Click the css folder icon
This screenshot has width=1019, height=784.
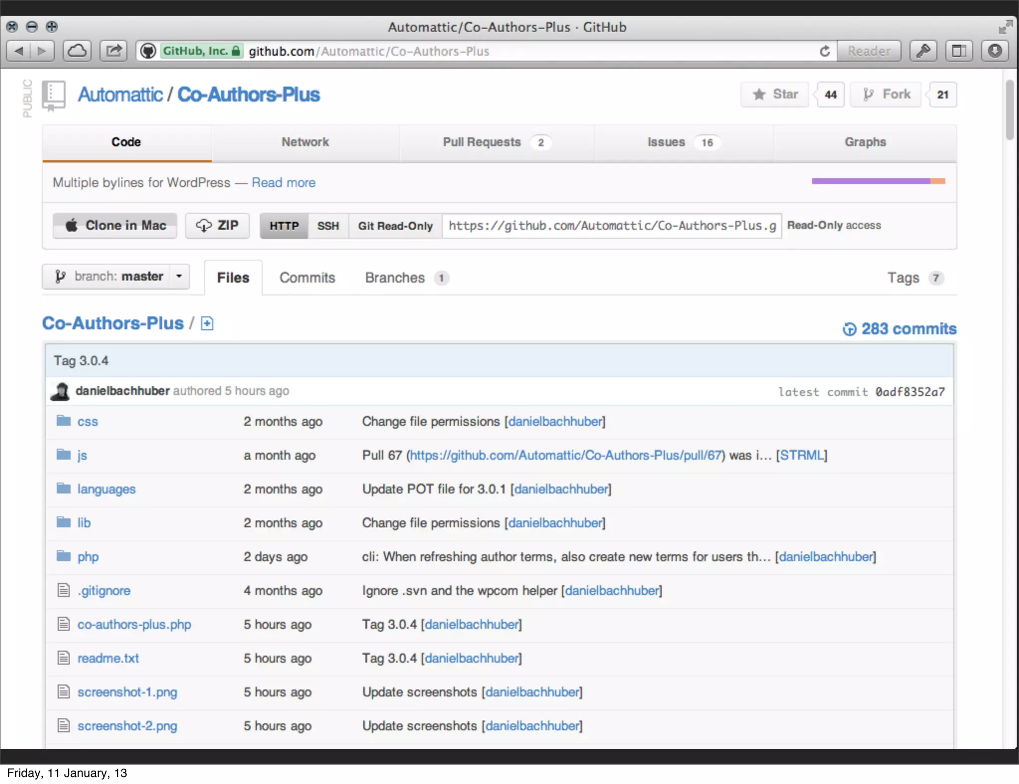(x=63, y=421)
